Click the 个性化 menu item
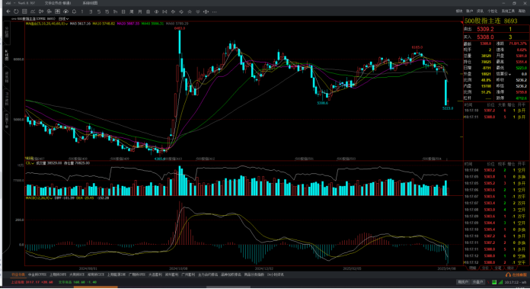 492,11
